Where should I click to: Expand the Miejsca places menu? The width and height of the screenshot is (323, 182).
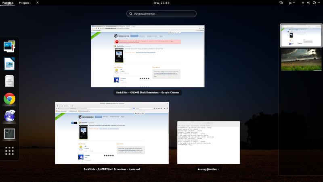click(x=25, y=3)
